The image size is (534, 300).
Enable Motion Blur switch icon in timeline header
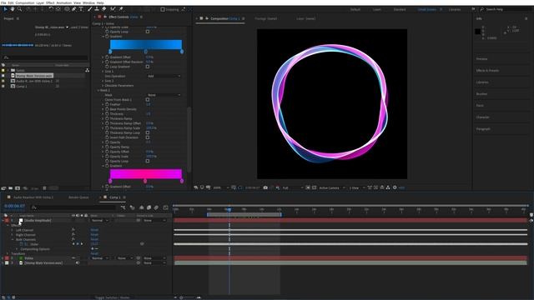click(156, 207)
